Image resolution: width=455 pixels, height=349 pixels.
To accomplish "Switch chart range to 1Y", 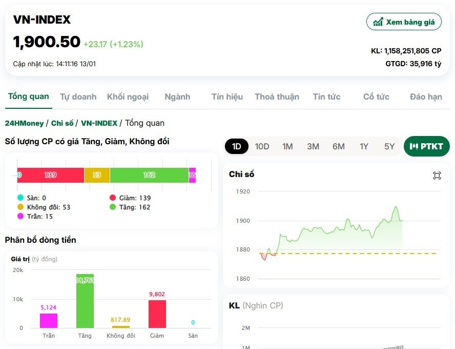I will pos(364,146).
